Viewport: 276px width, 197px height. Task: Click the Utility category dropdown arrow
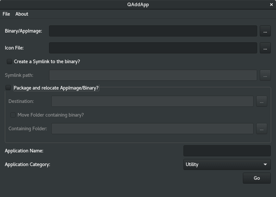pos(265,164)
